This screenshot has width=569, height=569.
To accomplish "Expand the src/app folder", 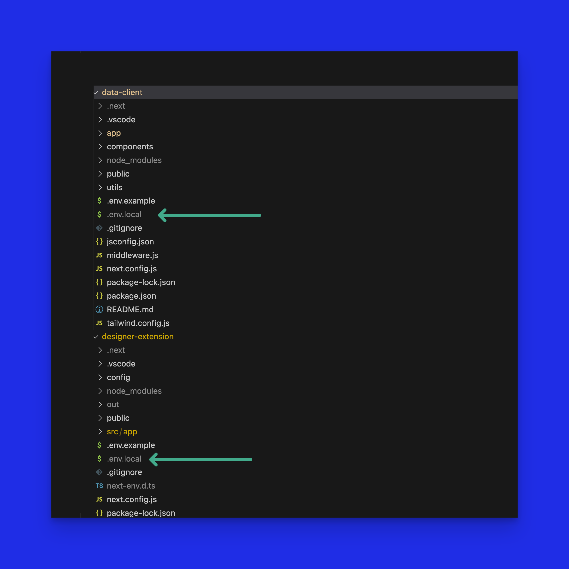I will click(x=122, y=432).
